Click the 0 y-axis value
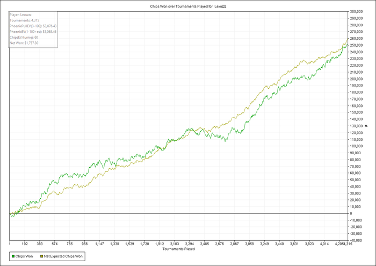The height and width of the screenshot is (266, 376). [x=351, y=213]
